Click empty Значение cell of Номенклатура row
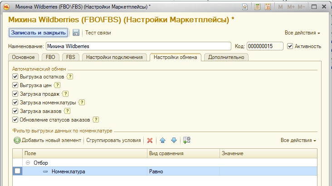This screenshot has width=332, height=186. 268,171
